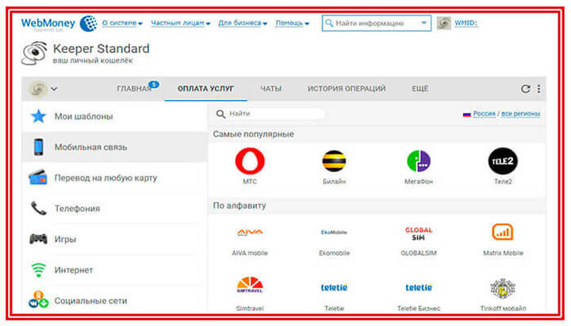This screenshot has width=571, height=326.
Task: Open the MTS operator icon
Action: 250,161
